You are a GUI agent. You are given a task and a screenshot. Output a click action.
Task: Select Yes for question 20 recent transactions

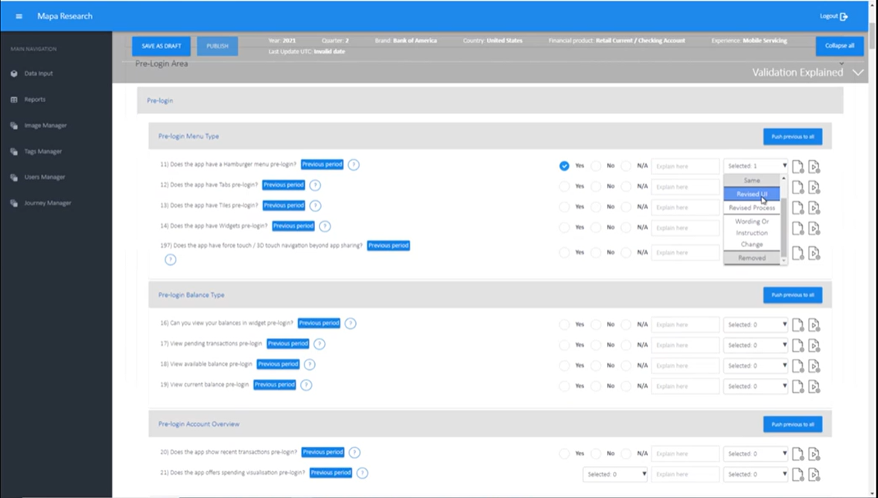point(564,454)
